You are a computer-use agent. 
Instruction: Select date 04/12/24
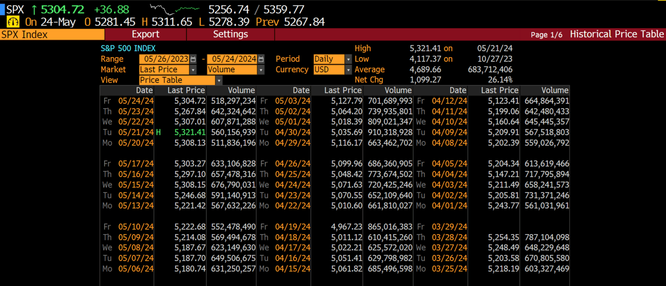[449, 101]
